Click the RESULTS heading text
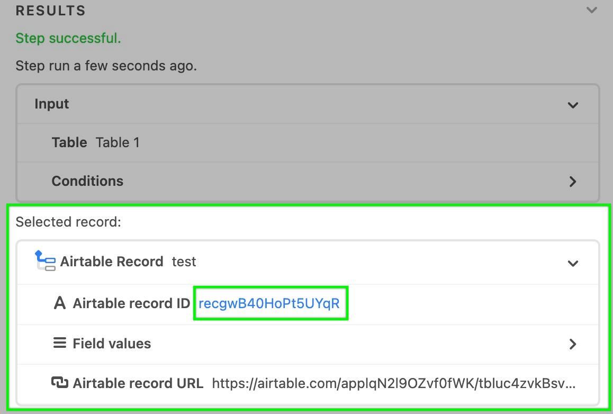613x414 pixels. coord(51,11)
